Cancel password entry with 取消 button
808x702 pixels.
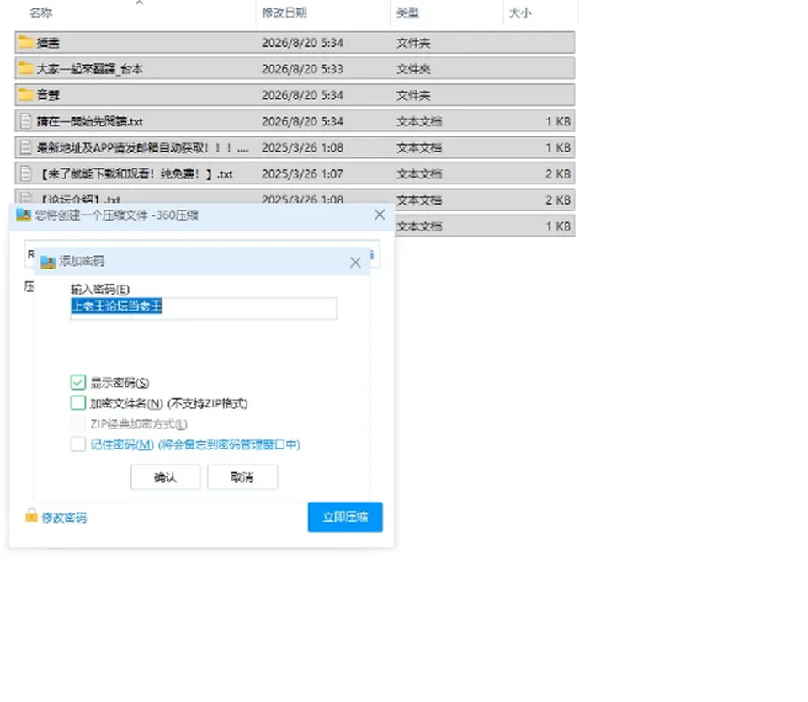(x=242, y=477)
